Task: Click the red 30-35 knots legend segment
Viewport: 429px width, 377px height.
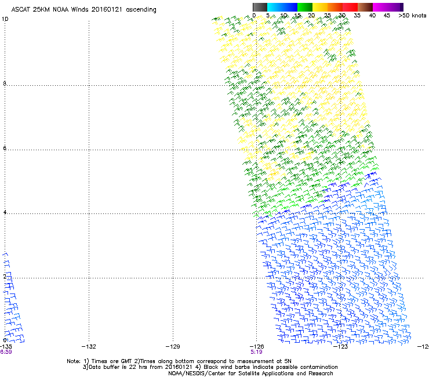Action: click(x=350, y=7)
